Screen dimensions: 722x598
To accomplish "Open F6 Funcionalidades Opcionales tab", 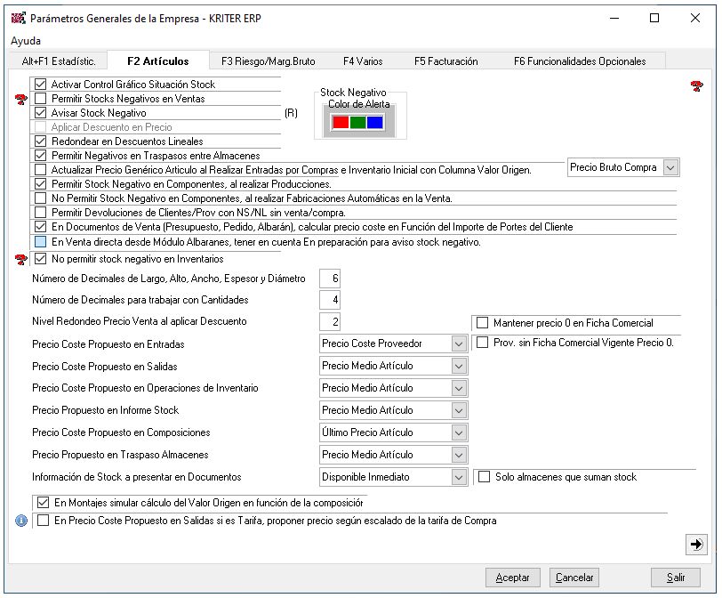I will (580, 61).
